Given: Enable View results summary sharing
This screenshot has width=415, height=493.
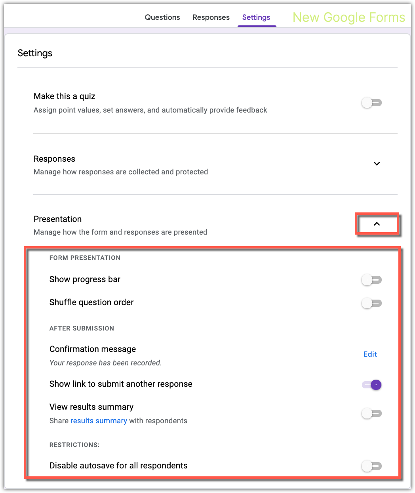Looking at the screenshot, I should pos(371,413).
